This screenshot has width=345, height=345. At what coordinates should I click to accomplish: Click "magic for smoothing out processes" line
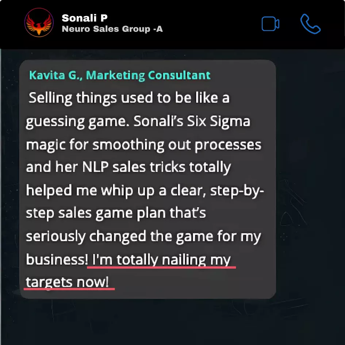(143, 145)
